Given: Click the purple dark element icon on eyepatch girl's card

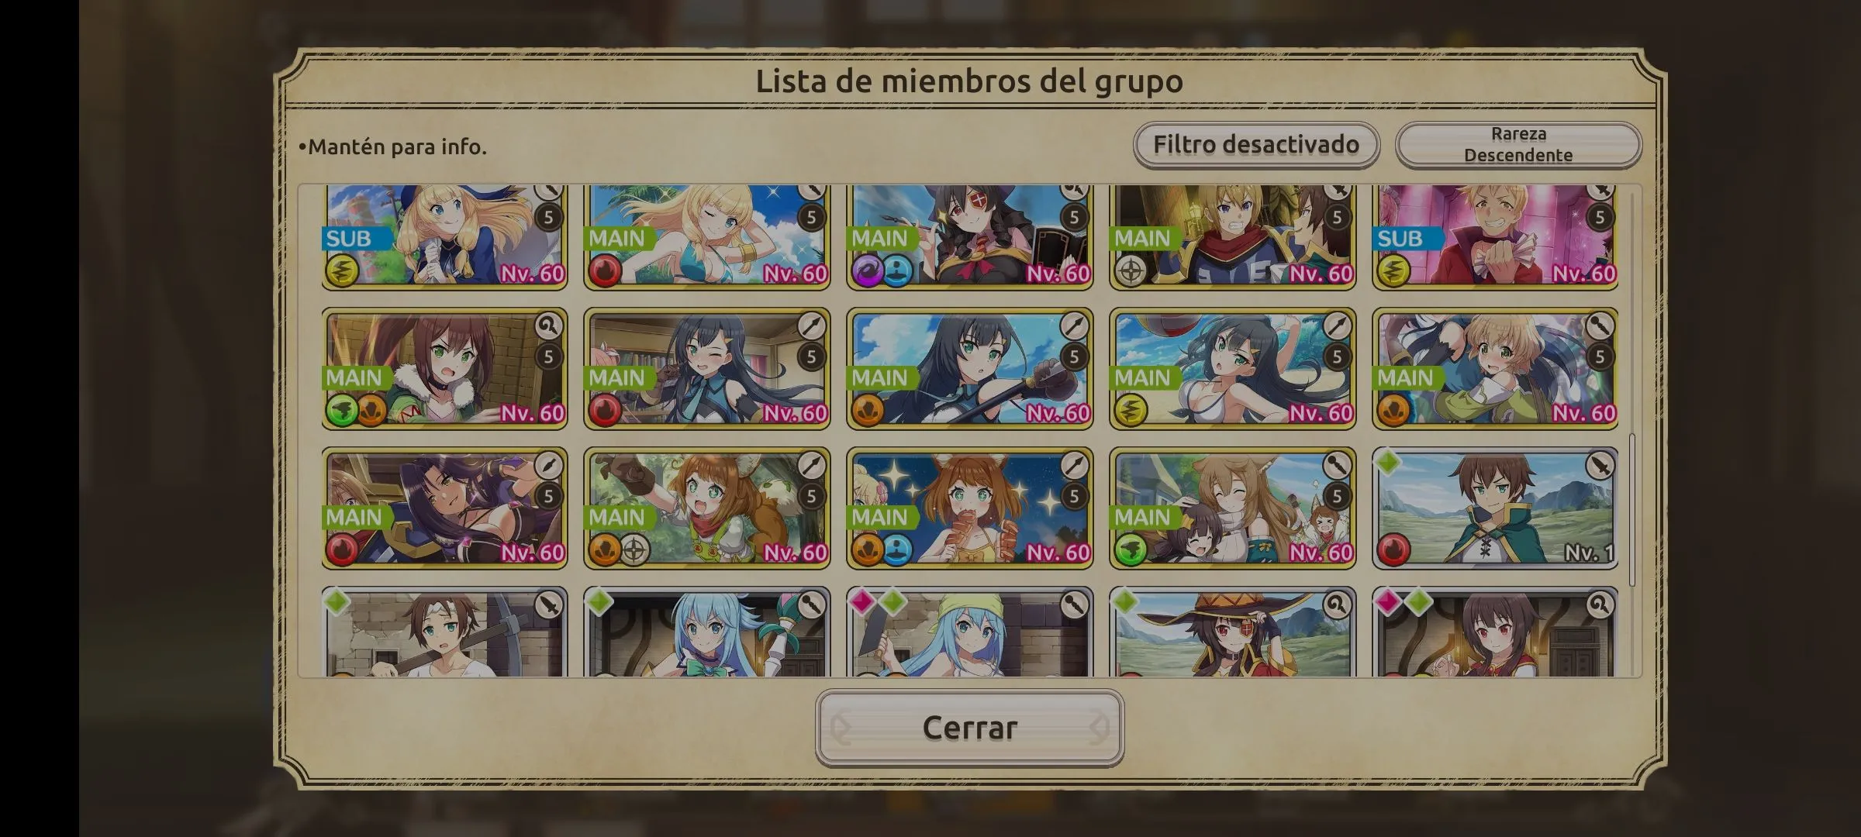Looking at the screenshot, I should 868,272.
